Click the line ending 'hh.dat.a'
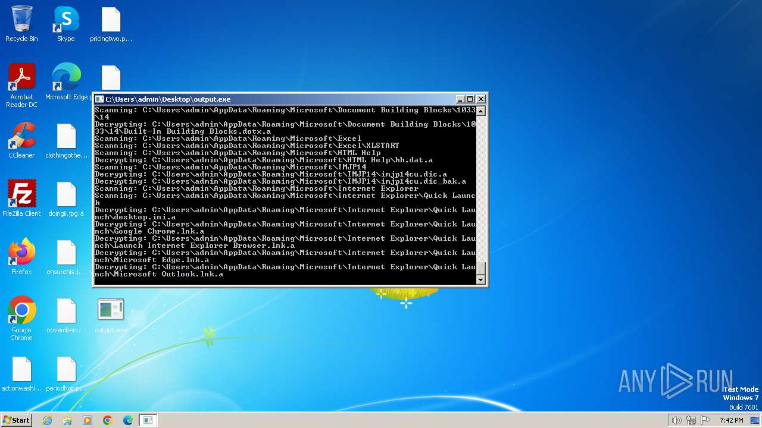The height and width of the screenshot is (428, 762). pos(264,160)
